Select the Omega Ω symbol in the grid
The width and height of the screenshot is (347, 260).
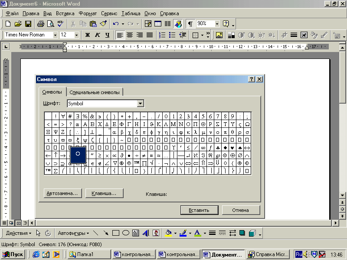click(x=247, y=124)
